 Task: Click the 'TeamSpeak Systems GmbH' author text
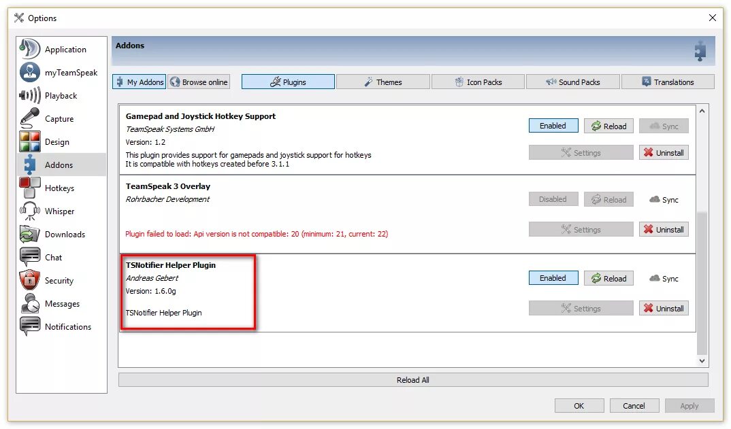click(169, 129)
